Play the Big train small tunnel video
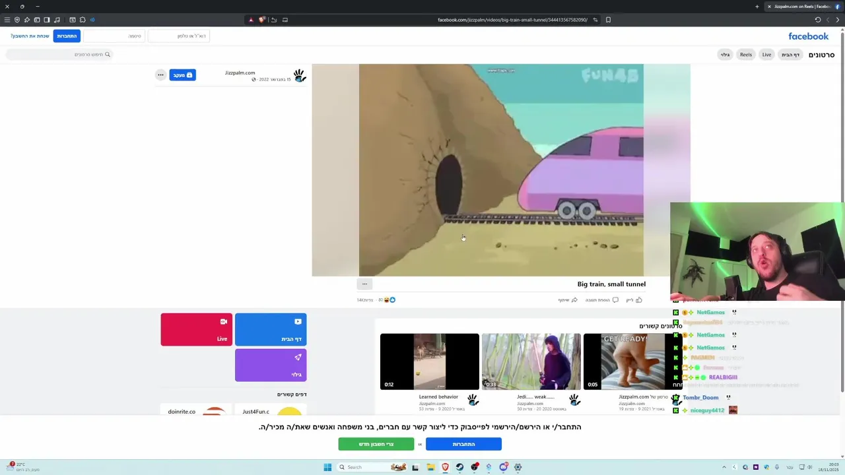 tap(501, 170)
